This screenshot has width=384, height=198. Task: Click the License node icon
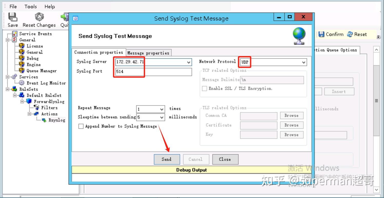pos(22,46)
